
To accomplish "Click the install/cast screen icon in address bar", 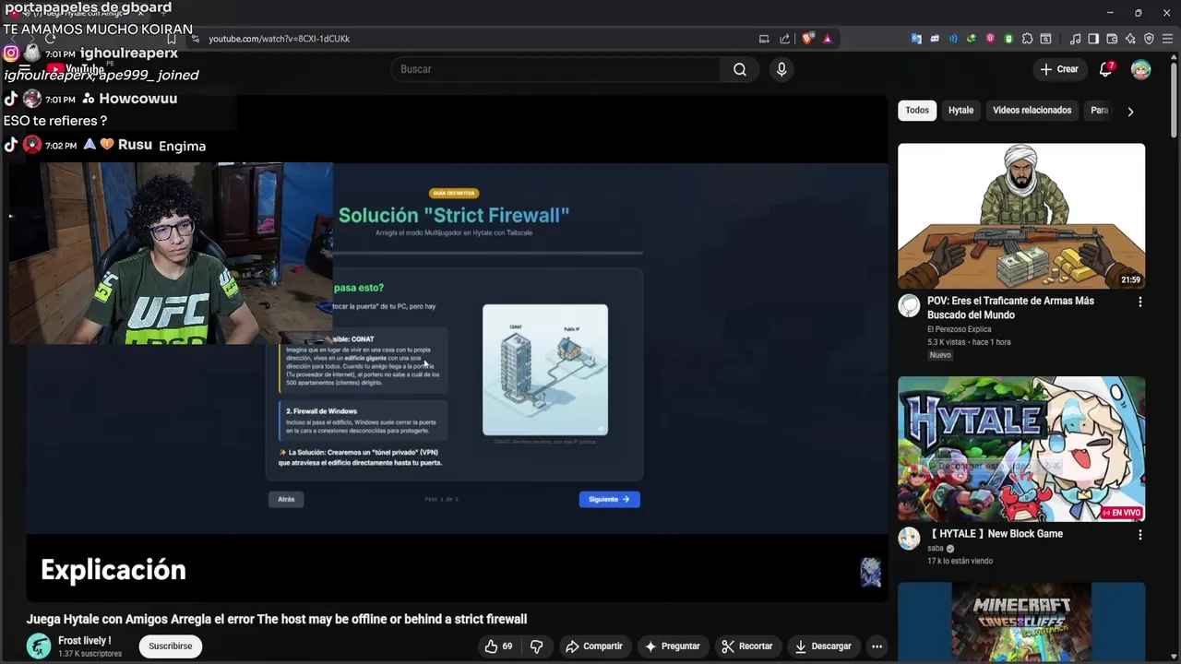I will tap(764, 39).
